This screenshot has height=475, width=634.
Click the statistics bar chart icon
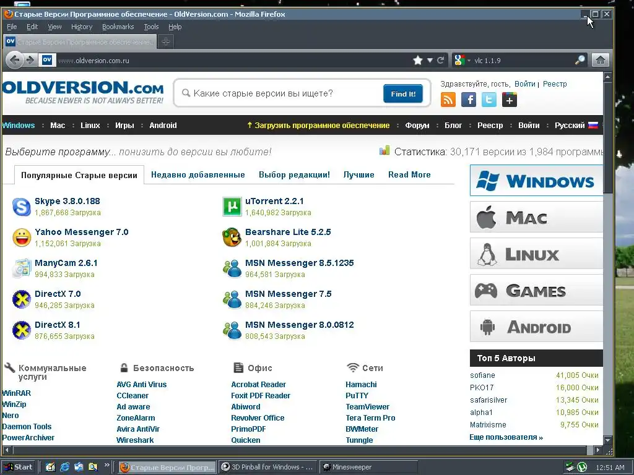pos(384,151)
